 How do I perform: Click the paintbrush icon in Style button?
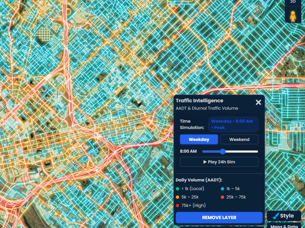tap(276, 216)
